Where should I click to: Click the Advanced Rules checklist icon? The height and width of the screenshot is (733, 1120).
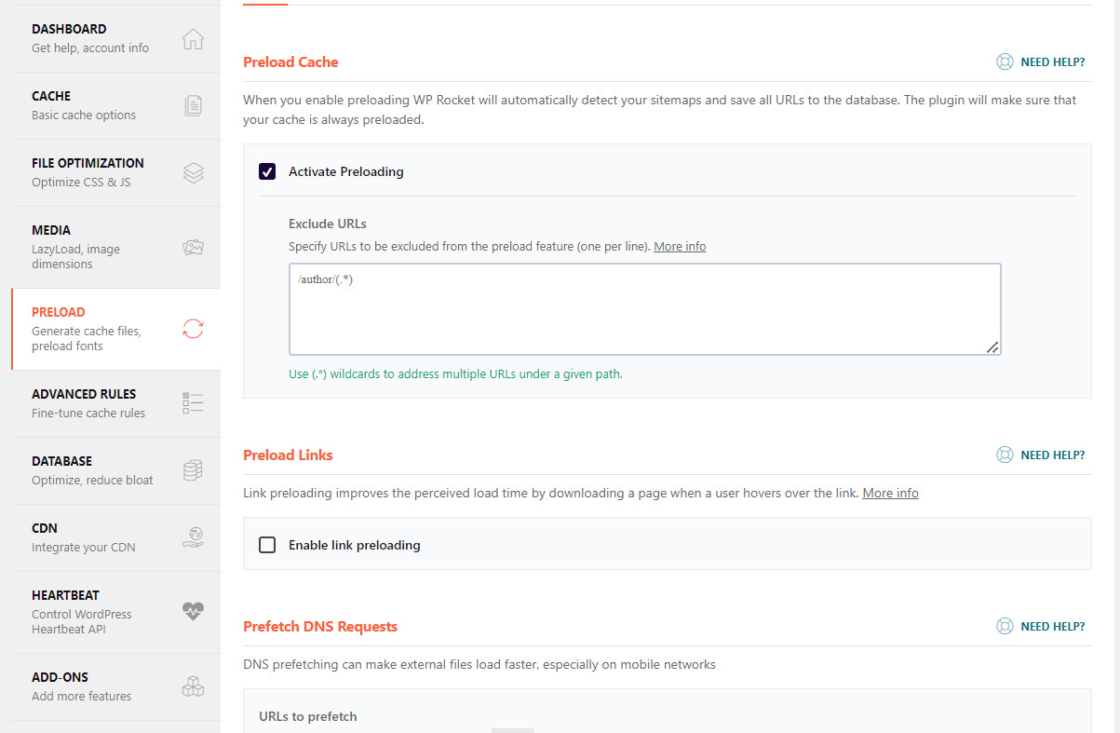point(193,403)
